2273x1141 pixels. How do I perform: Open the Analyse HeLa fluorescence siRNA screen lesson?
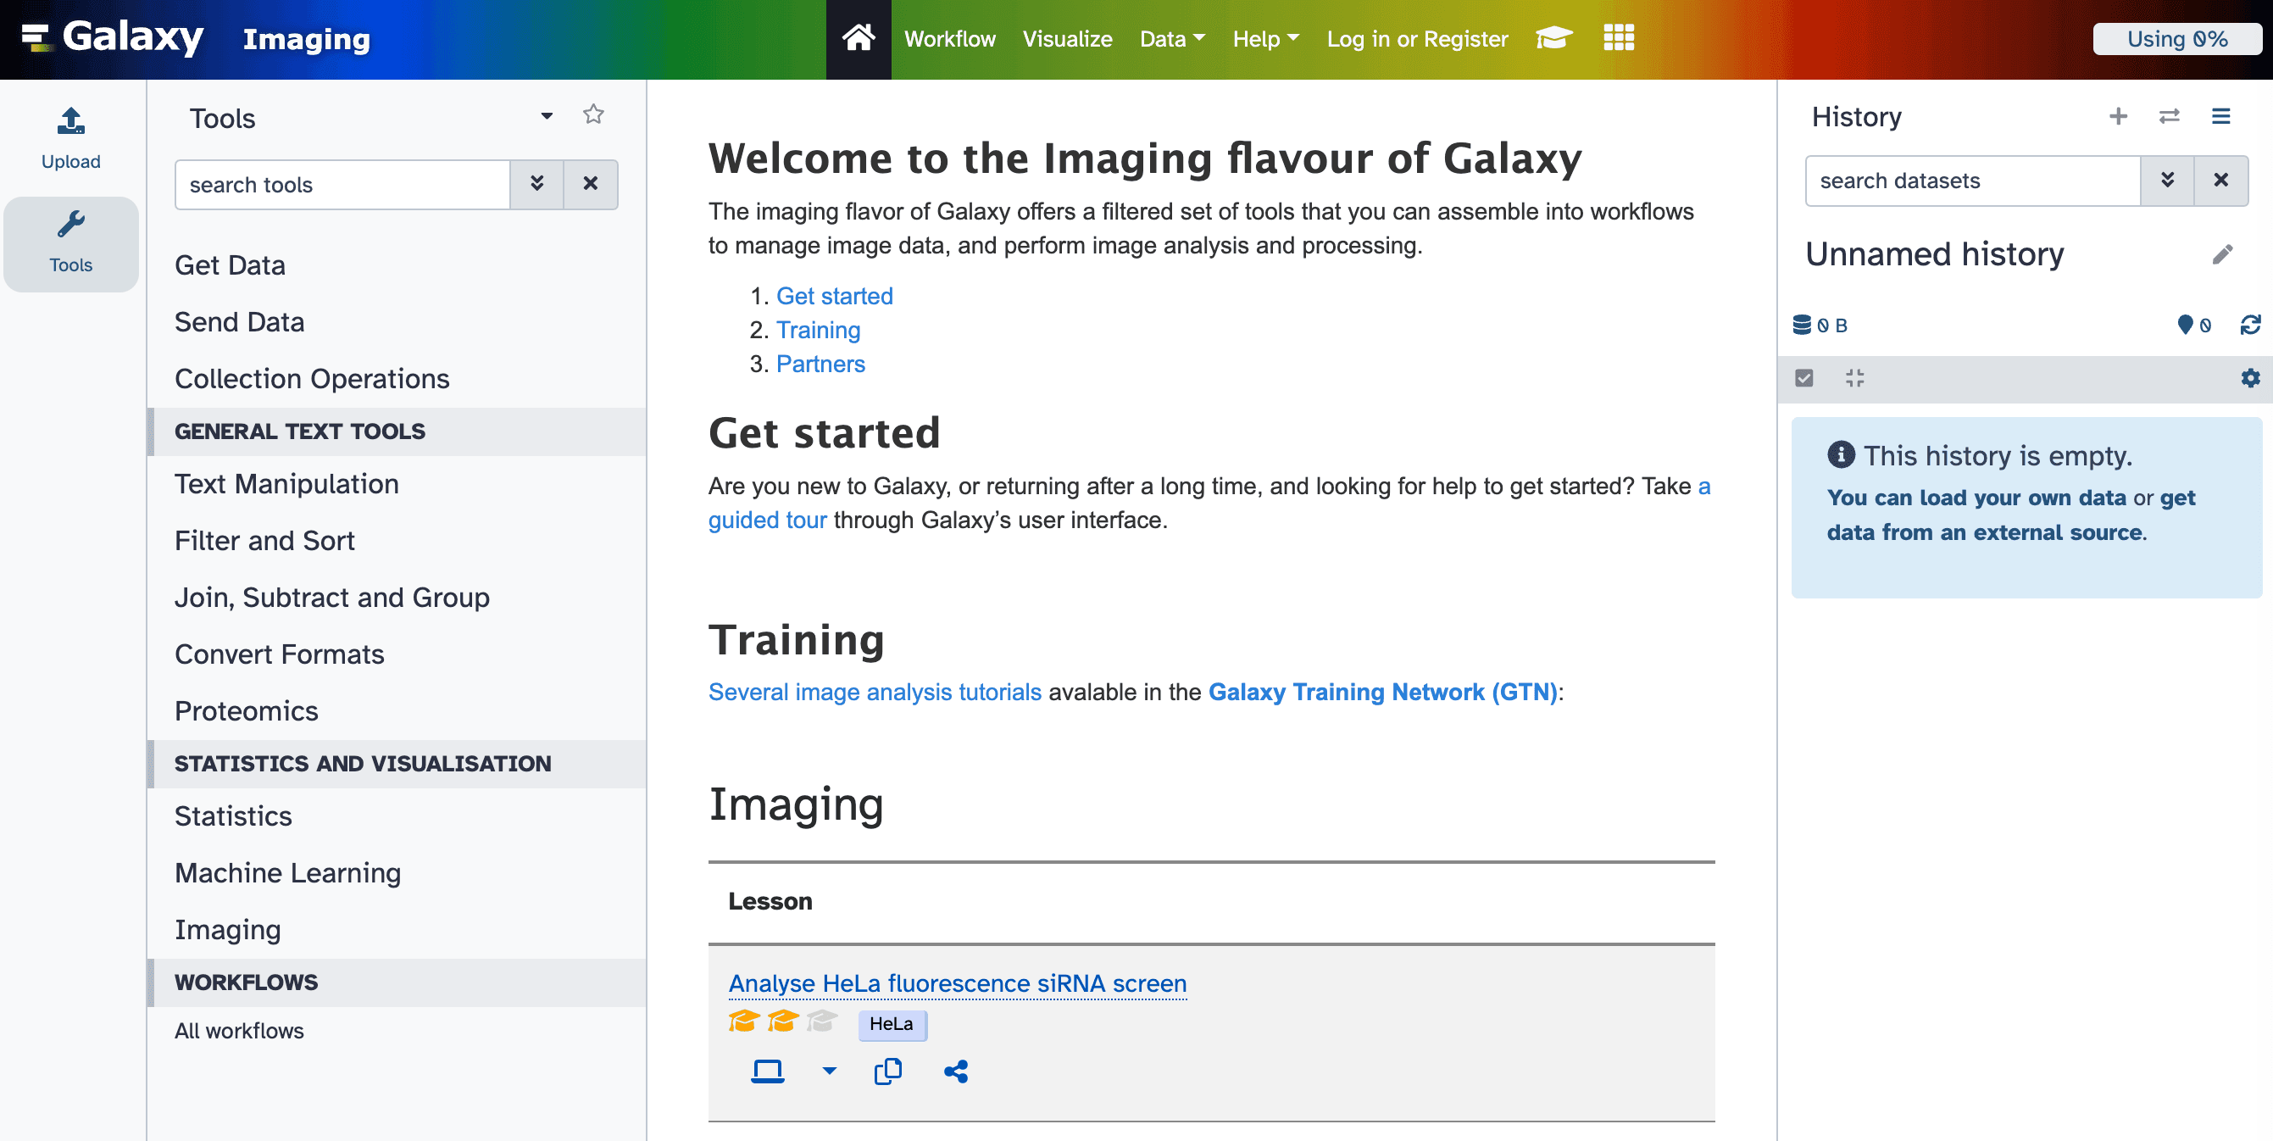tap(957, 983)
